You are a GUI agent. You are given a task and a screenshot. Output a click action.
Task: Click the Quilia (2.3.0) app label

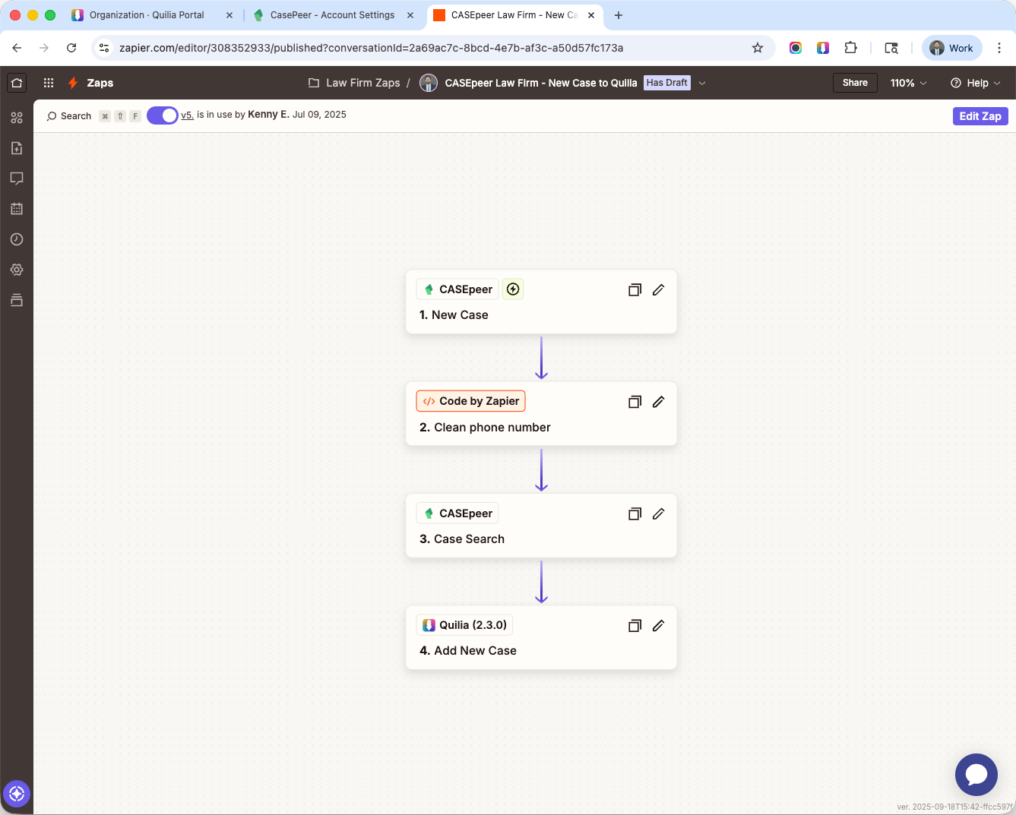[x=464, y=625]
